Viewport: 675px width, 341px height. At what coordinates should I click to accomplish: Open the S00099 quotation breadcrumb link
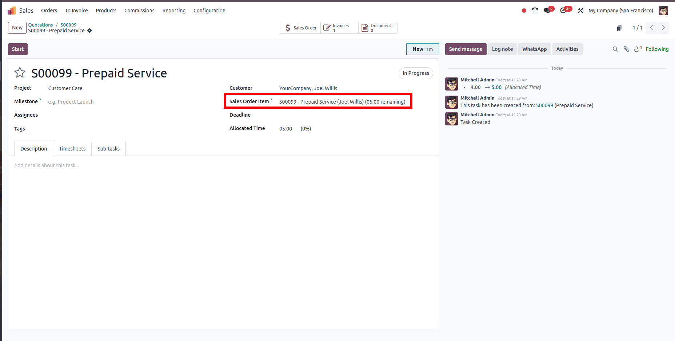pyautogui.click(x=68, y=25)
